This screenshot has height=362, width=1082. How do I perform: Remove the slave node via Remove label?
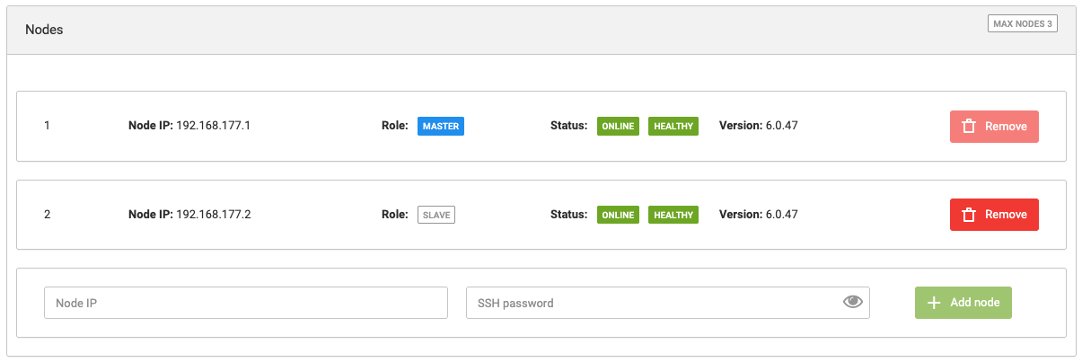coord(1006,215)
